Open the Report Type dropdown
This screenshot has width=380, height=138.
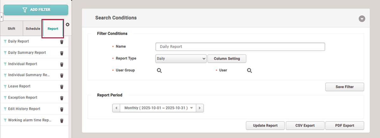click(x=181, y=59)
